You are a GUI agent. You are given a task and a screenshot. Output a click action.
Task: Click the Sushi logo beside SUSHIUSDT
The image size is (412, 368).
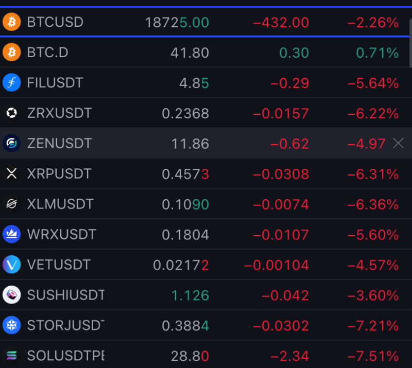tap(11, 295)
